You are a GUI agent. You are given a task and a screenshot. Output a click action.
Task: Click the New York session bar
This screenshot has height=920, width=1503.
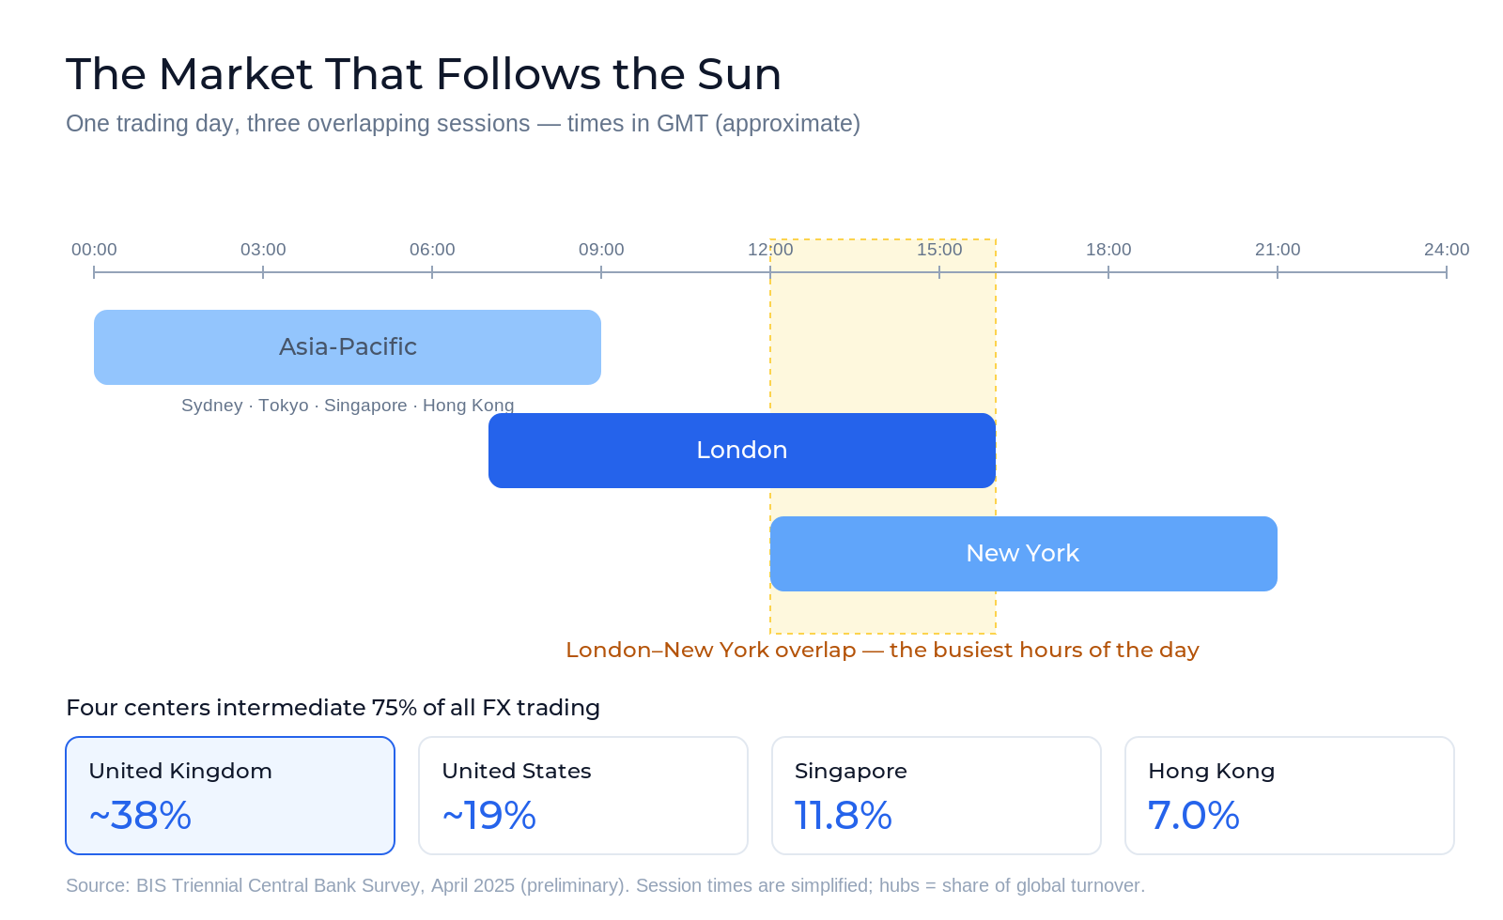click(1024, 554)
